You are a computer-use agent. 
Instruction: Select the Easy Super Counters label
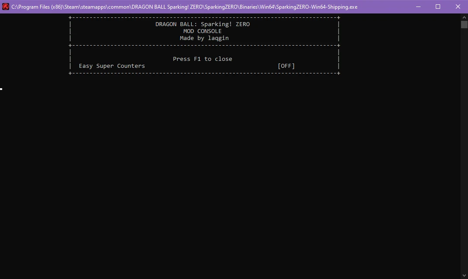(x=112, y=66)
